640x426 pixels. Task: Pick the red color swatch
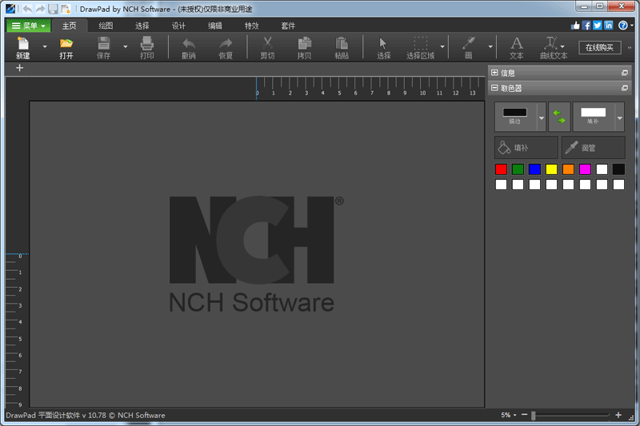(501, 169)
